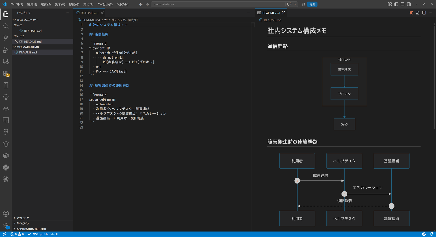Expand the APPLICATION BUILDER section
The width and height of the screenshot is (436, 237).
(x=43, y=229)
